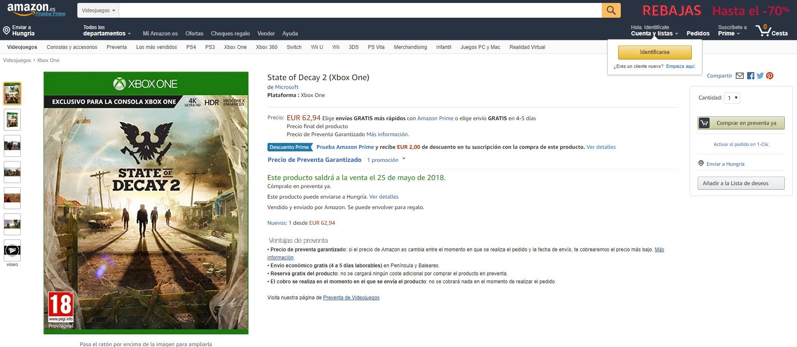Image resolution: width=797 pixels, height=347 pixels.
Task: Select Realidad Virtual tab
Action: pos(527,47)
